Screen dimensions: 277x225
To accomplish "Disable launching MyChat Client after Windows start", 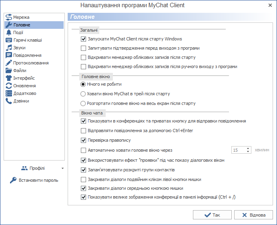I will [83, 39].
